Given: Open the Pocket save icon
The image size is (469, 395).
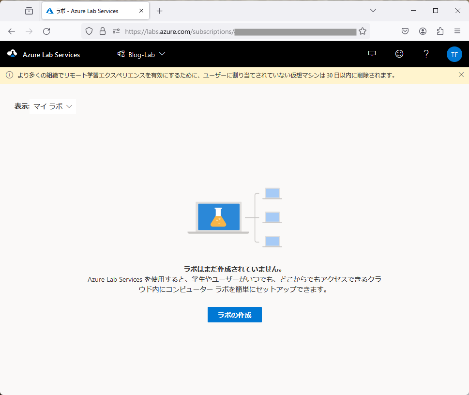Looking at the screenshot, I should pyautogui.click(x=405, y=31).
